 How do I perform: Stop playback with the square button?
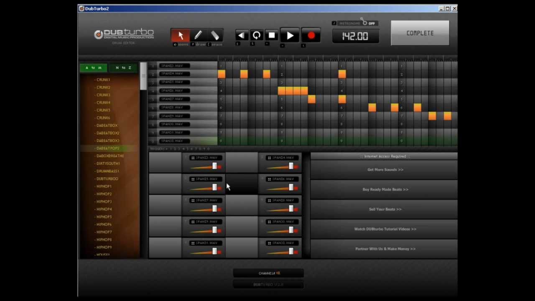pyautogui.click(x=272, y=36)
